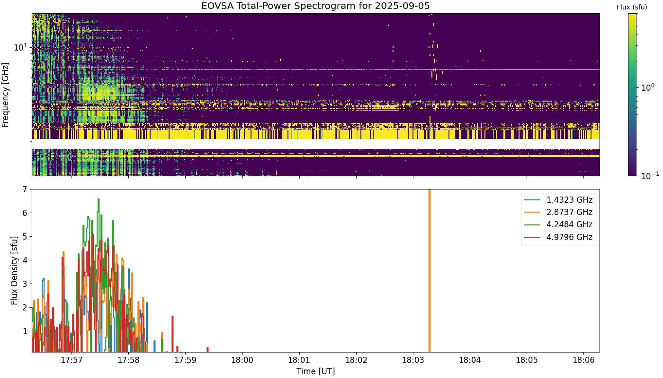This screenshot has height=378, width=663.
Task: Click the Frequency [GHz] axis label
Action: click(6, 94)
